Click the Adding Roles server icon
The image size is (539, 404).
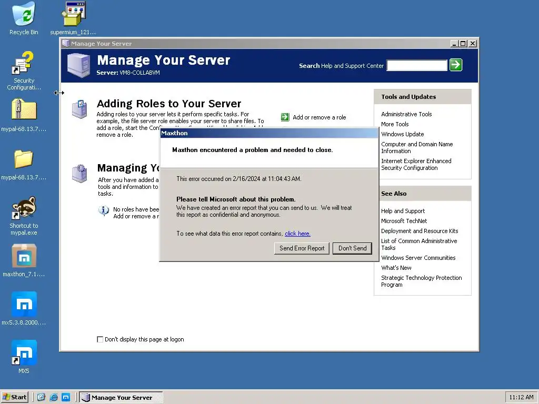click(x=79, y=109)
